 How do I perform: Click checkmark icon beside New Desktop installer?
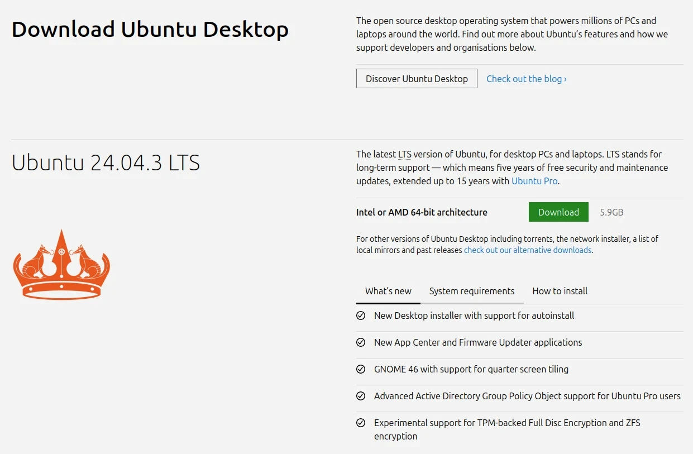pos(361,316)
